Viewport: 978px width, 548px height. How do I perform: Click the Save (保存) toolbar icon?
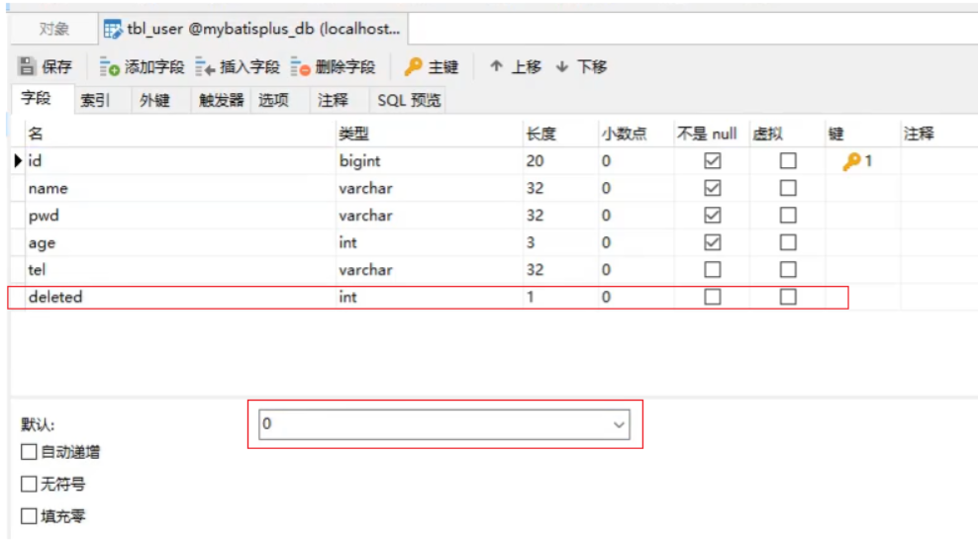point(29,67)
